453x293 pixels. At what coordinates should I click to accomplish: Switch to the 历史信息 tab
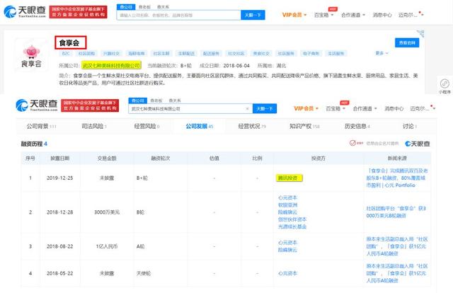tap(357, 126)
